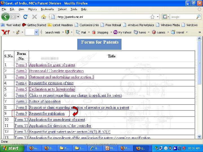
Task: Open the Help menu
Action: [x=84, y=9]
